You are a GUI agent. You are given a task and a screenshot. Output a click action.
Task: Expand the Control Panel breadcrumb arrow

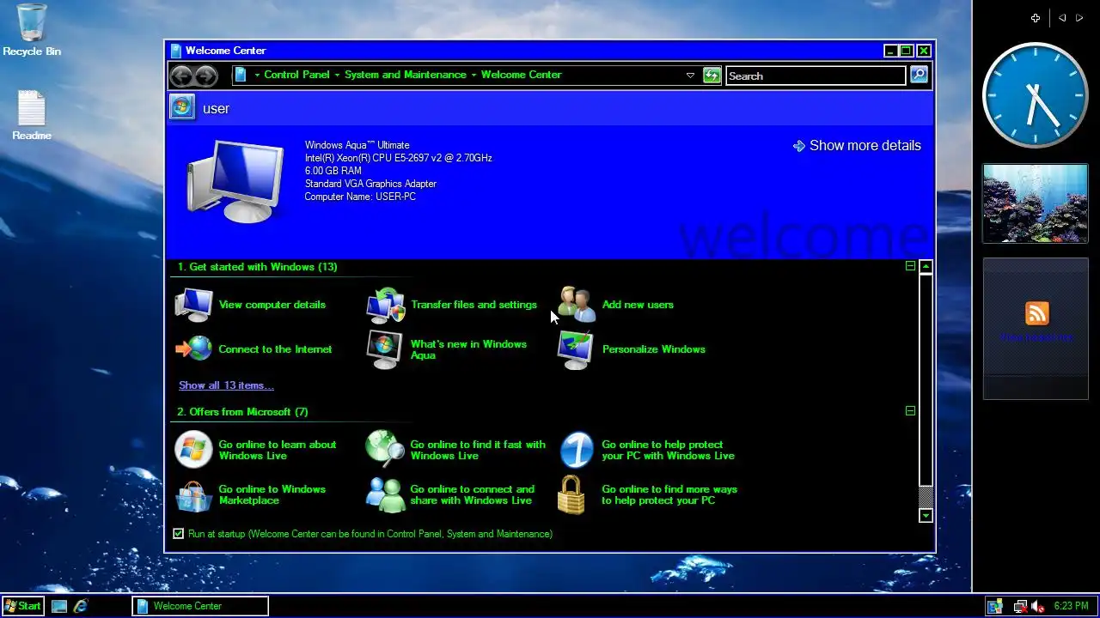(x=337, y=75)
